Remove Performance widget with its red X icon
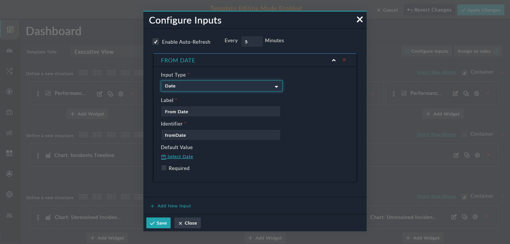Viewport: 510px width, 244px height. tap(132, 93)
